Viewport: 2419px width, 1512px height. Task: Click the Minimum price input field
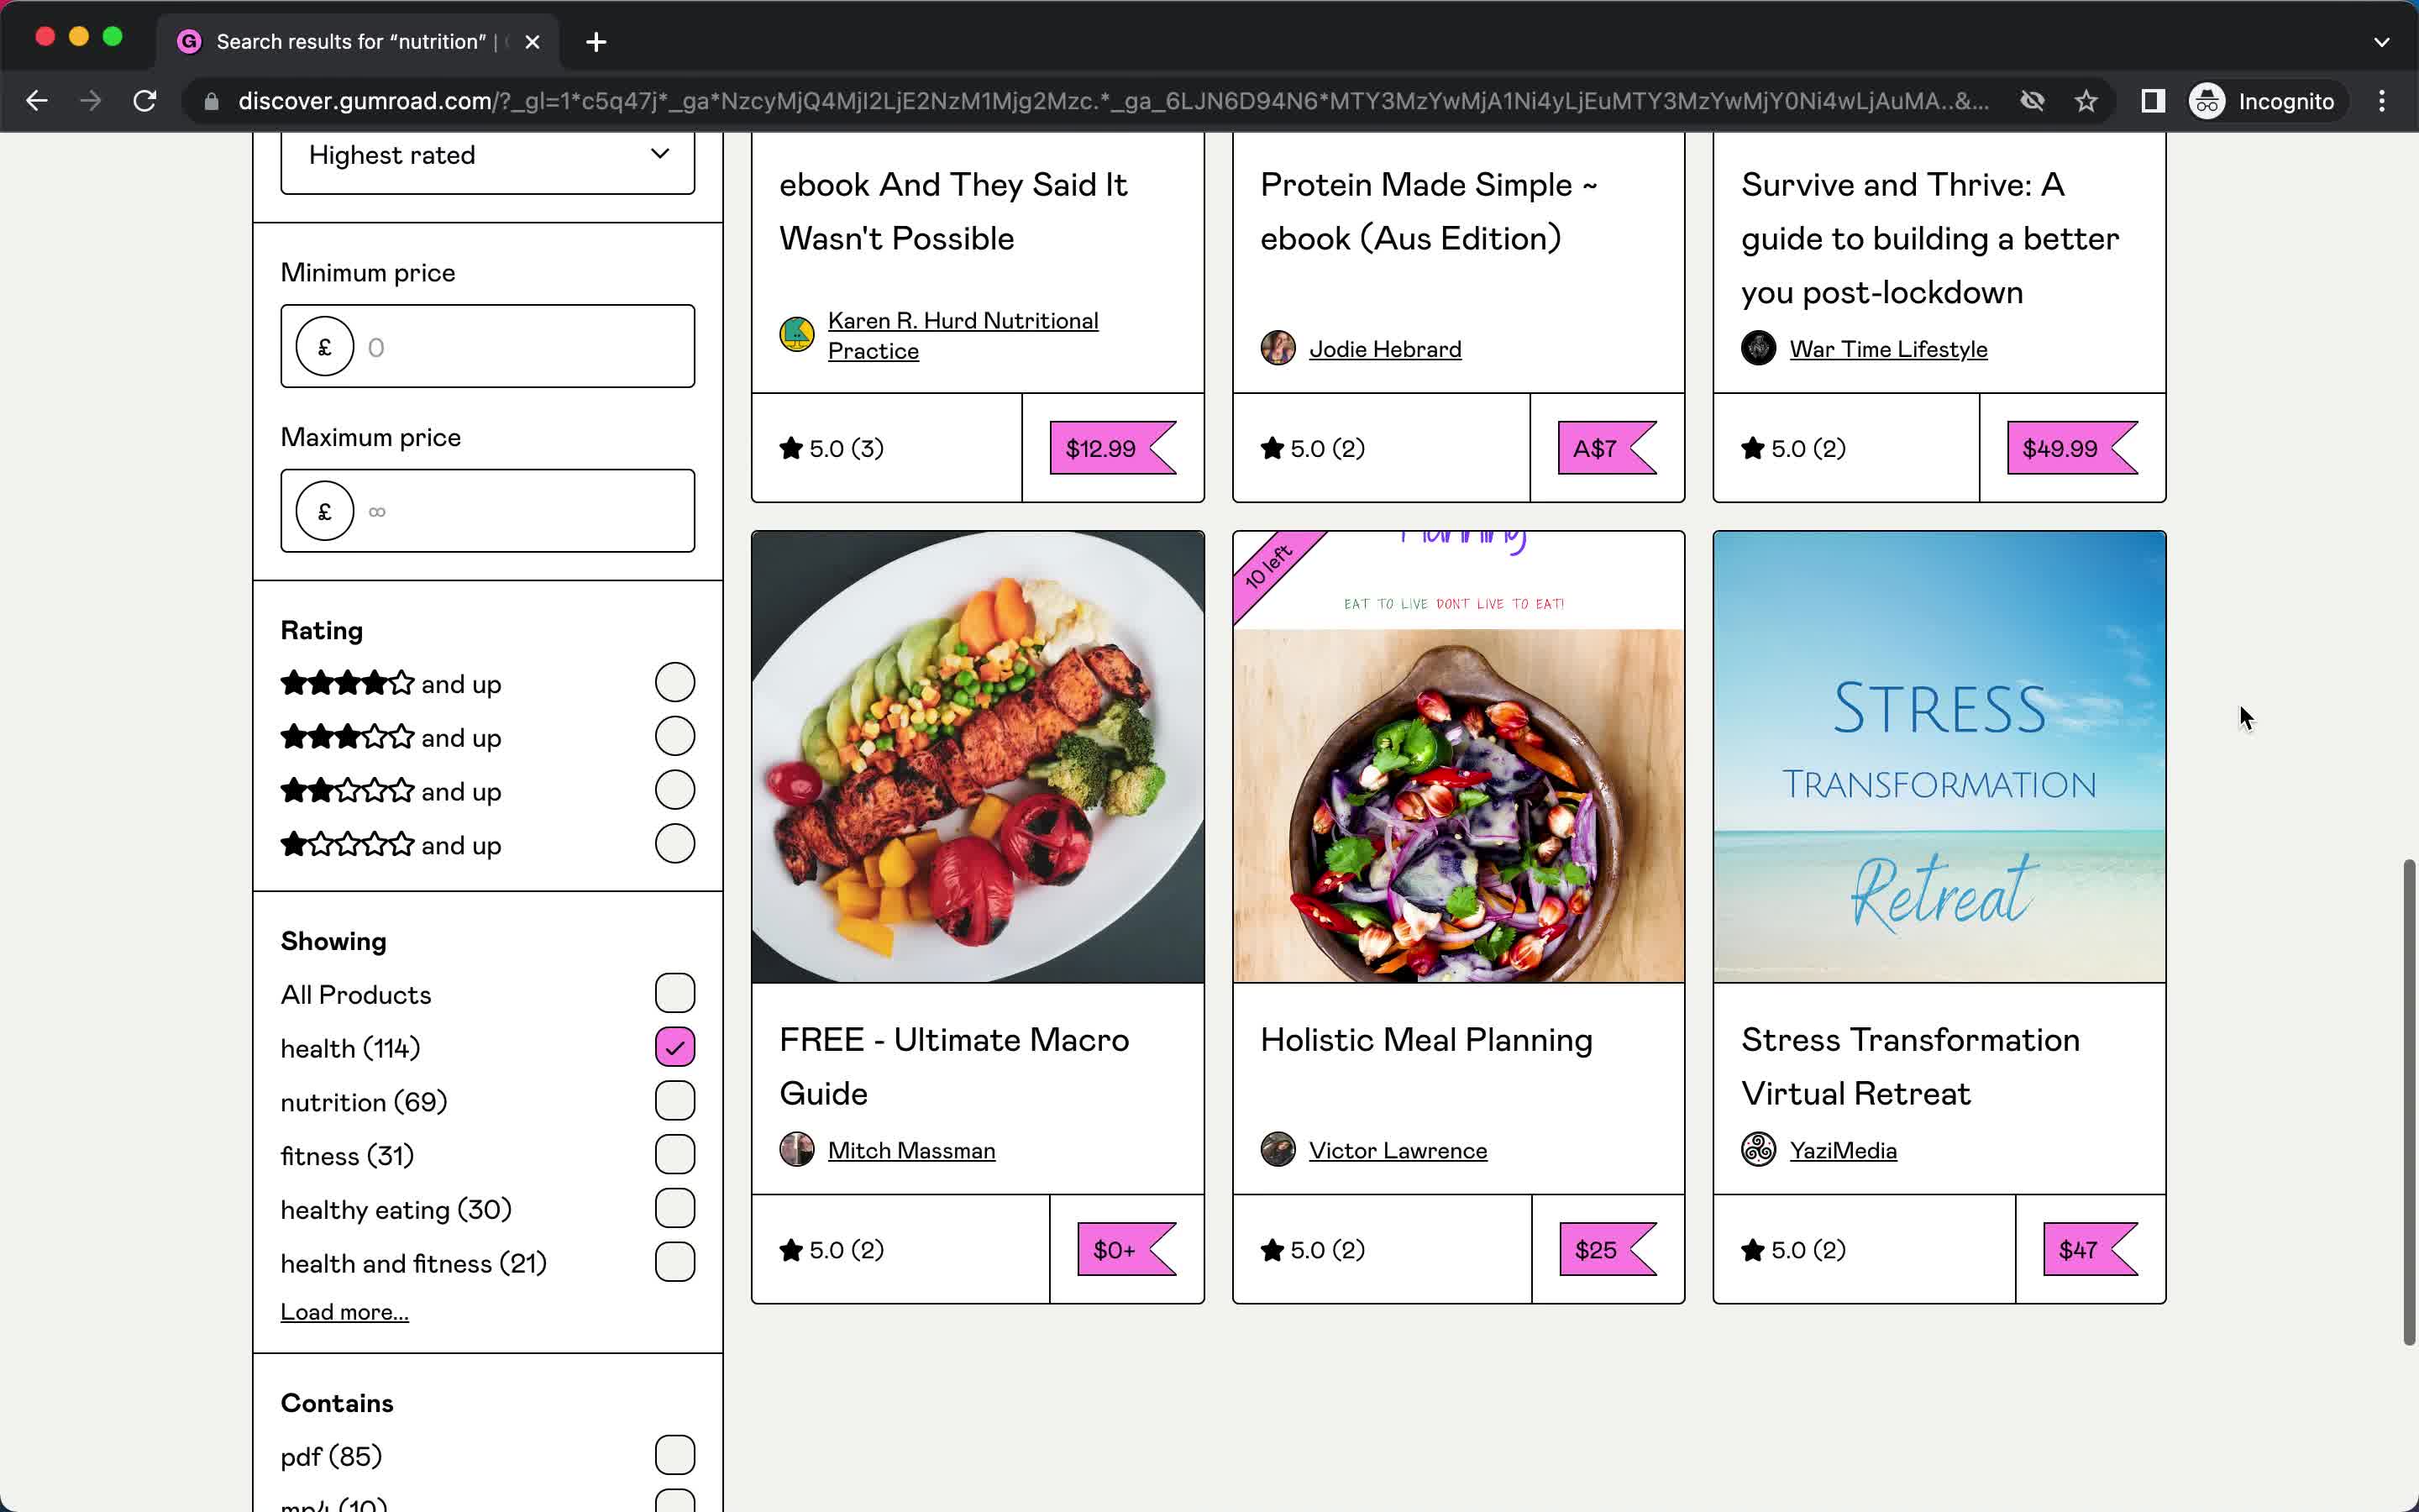tap(488, 347)
